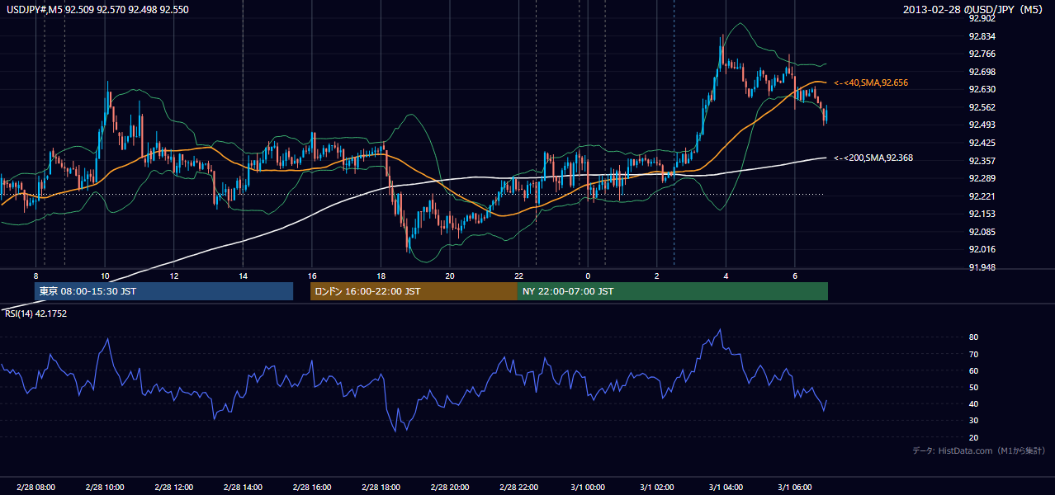1055x495 pixels.
Task: Click hour label 8 under the price chart
Action: click(35, 276)
